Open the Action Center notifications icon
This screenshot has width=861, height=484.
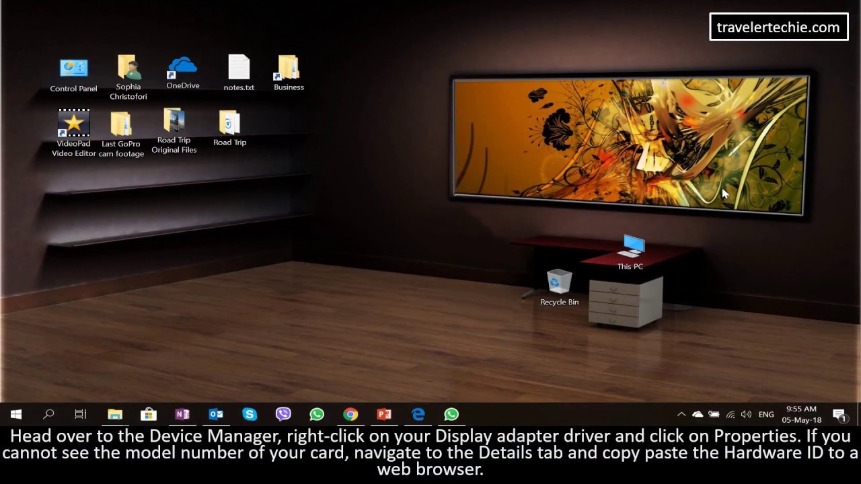[x=839, y=414]
